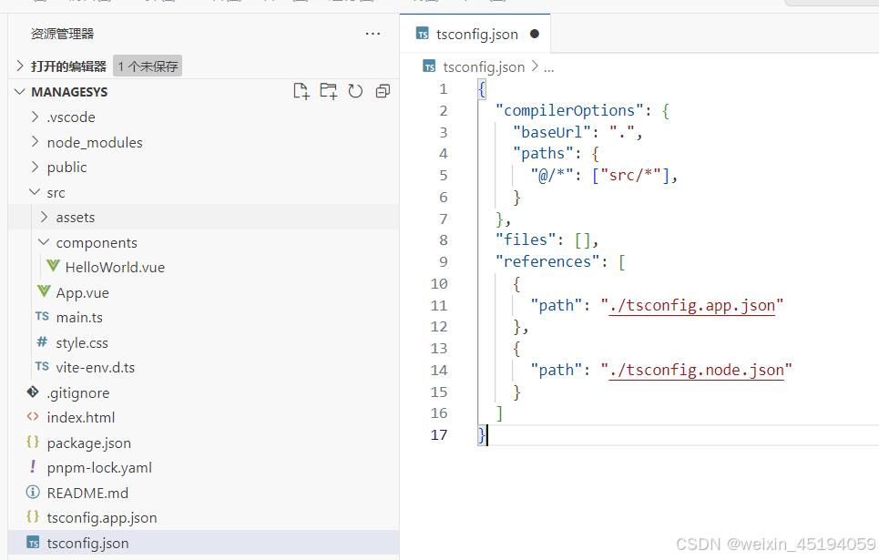Screen dimensions: 879x560
Task: Click the tsconfig.json breadcrumb item
Action: tap(484, 67)
